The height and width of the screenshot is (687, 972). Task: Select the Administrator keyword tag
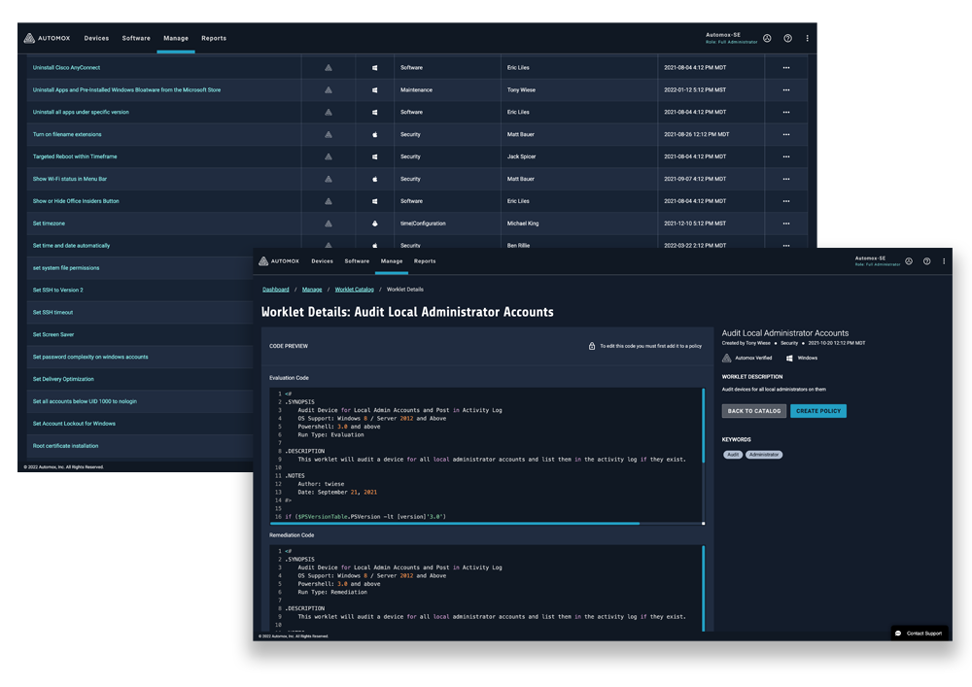764,455
